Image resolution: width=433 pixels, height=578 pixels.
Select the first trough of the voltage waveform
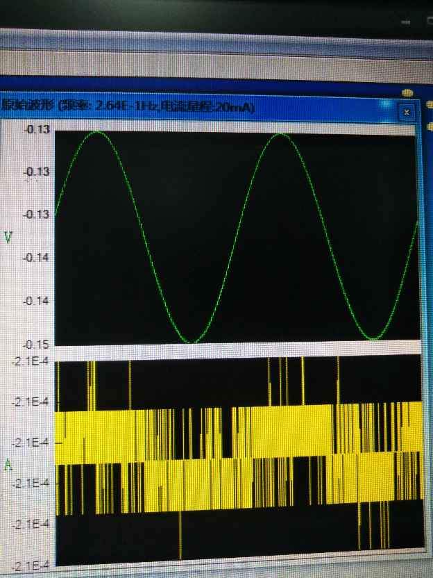193,341
